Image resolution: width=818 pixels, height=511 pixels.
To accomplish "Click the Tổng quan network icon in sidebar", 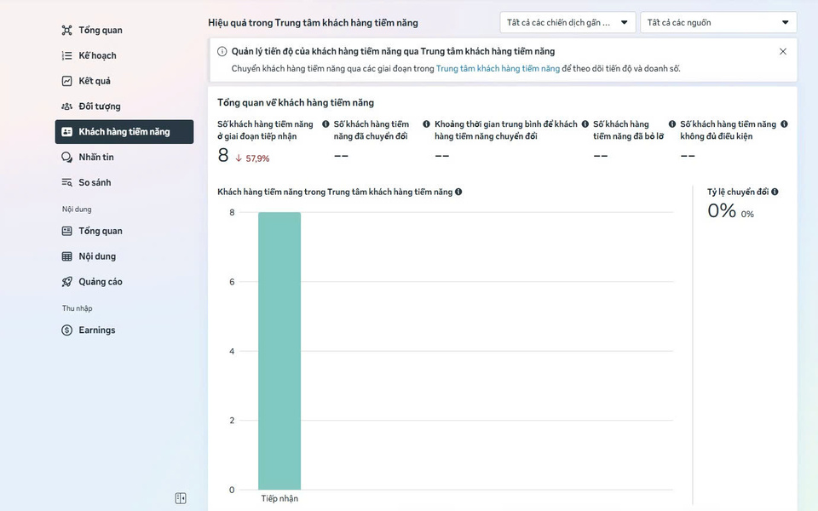I will pos(67,31).
